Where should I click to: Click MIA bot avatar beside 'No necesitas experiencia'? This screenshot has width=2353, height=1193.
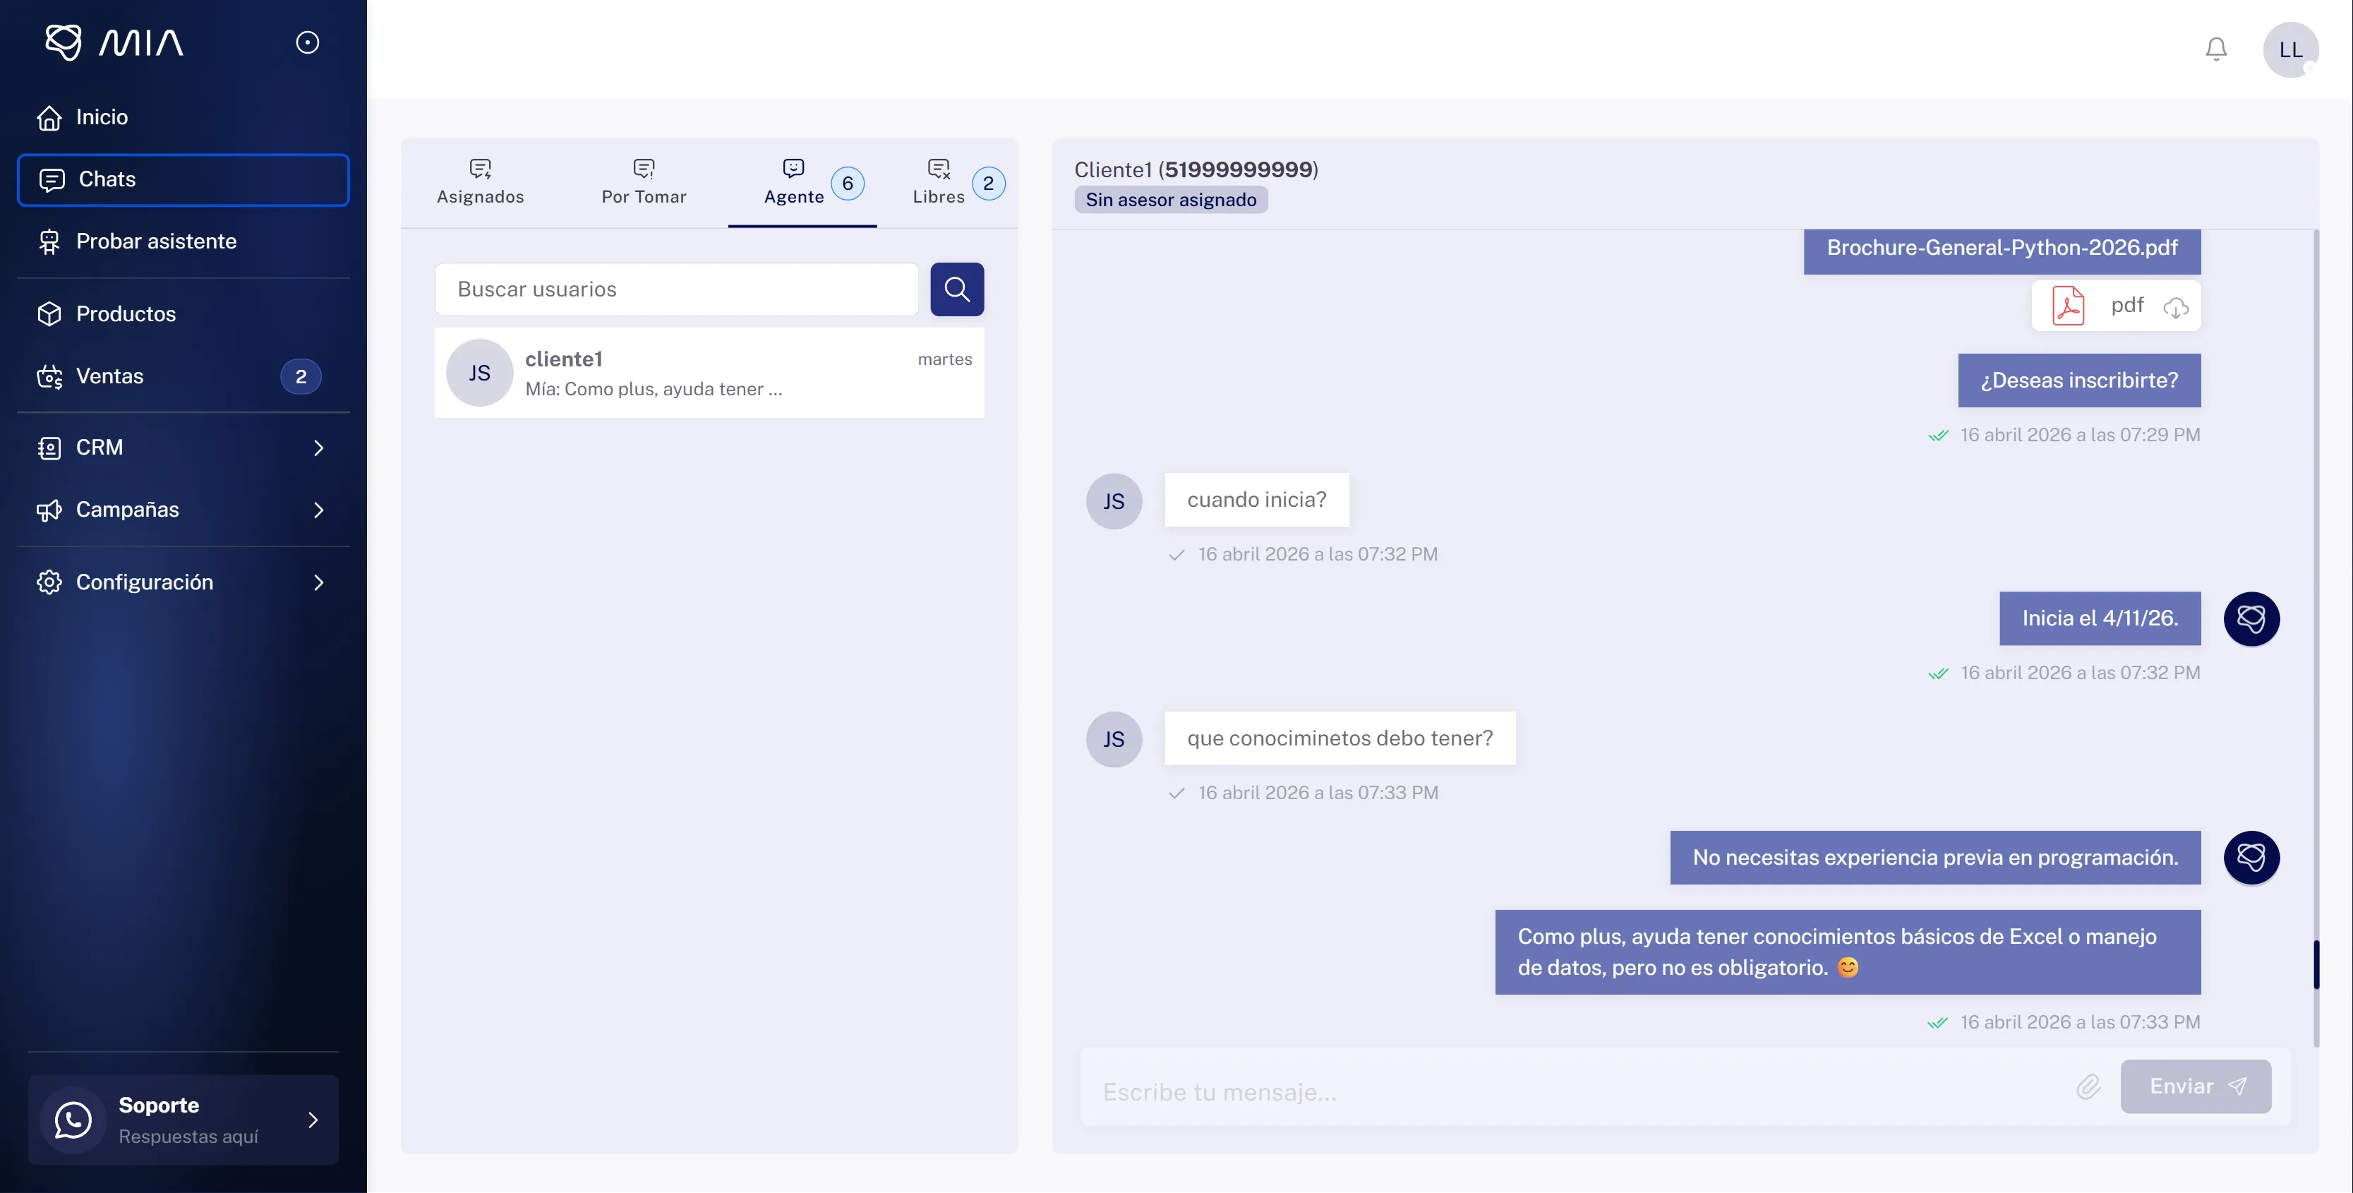[2251, 857]
